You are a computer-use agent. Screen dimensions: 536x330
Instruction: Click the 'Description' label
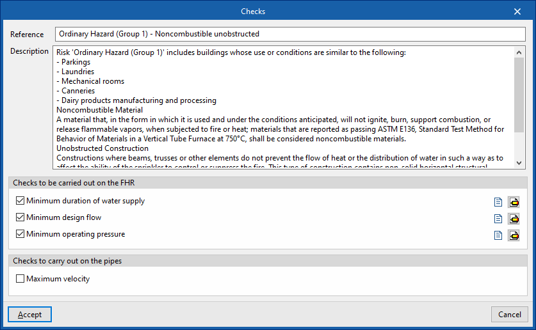[x=29, y=51]
